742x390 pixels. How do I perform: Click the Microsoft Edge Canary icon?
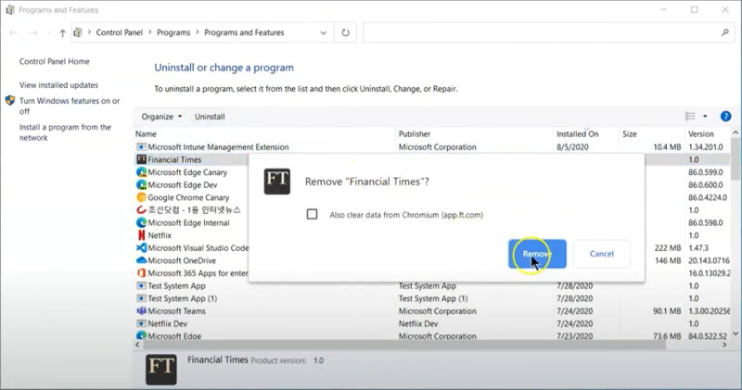(141, 172)
